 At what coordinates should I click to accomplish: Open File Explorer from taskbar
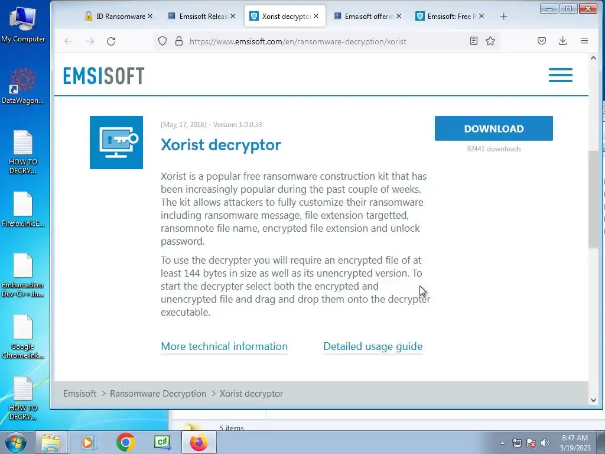(x=51, y=442)
